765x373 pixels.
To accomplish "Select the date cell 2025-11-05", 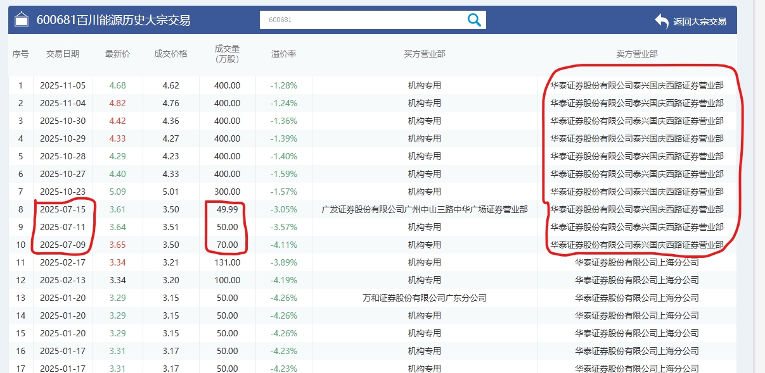I will click(x=62, y=85).
